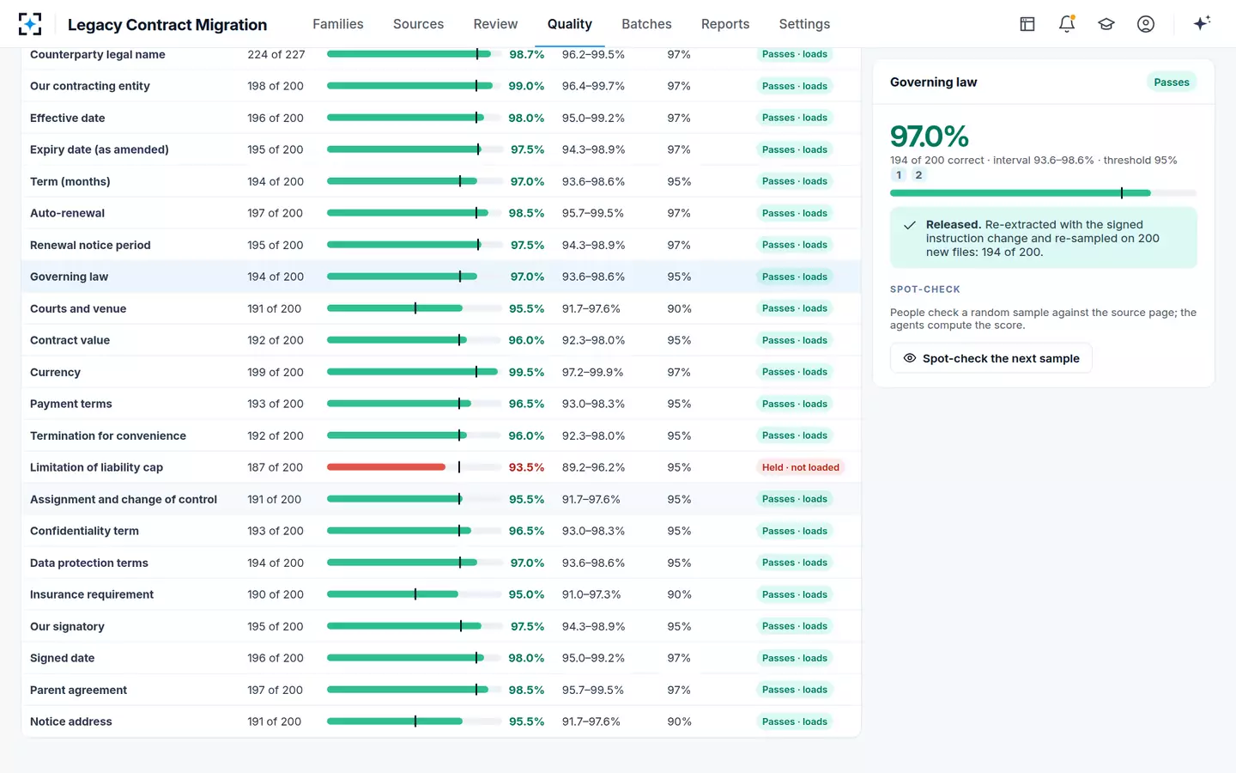Open the sparkle AI assistant icon
Viewport: 1236px width, 773px height.
[1202, 24]
